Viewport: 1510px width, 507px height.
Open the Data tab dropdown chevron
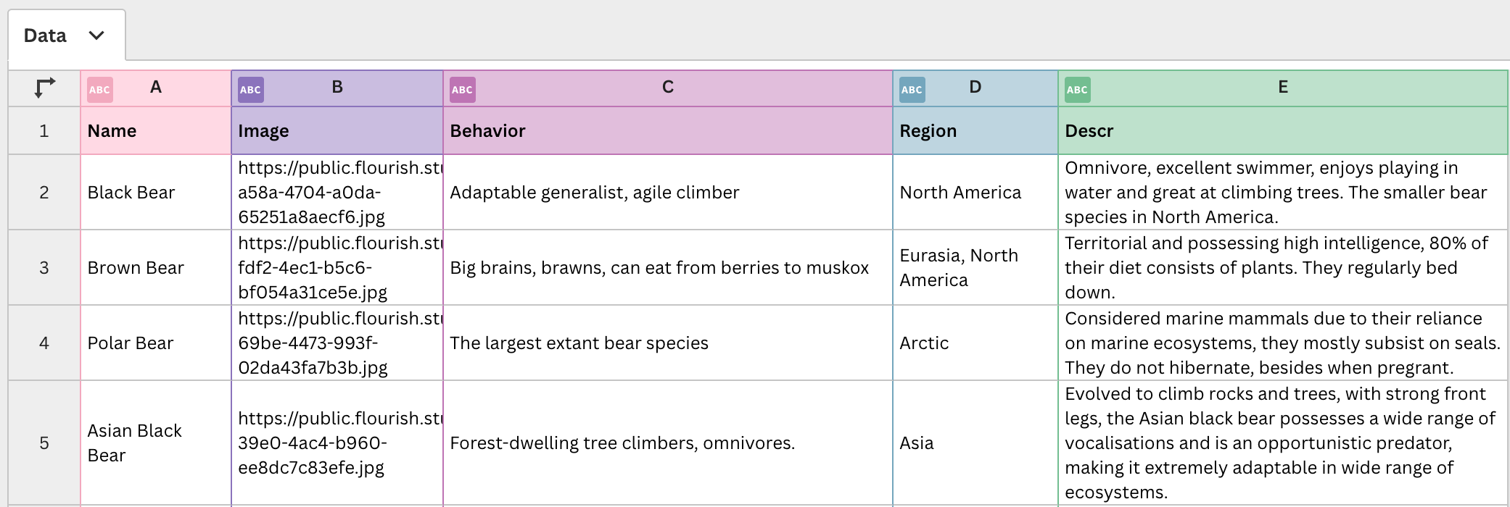point(96,35)
